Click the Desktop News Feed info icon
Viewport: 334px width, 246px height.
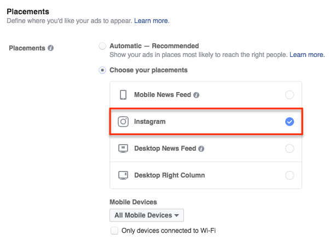(201, 148)
